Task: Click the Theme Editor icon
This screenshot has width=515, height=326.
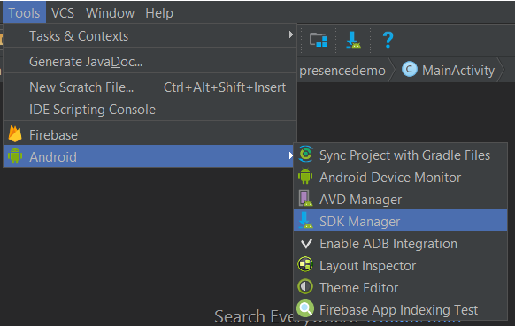Action: (x=305, y=286)
